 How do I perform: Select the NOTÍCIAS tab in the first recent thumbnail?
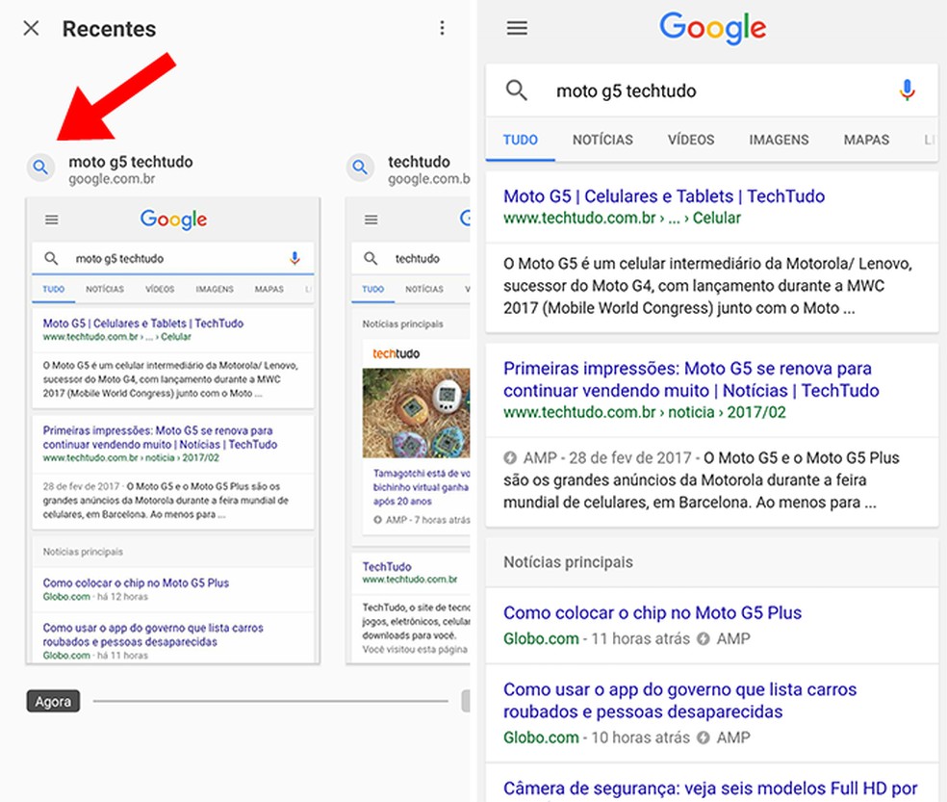pyautogui.click(x=105, y=289)
